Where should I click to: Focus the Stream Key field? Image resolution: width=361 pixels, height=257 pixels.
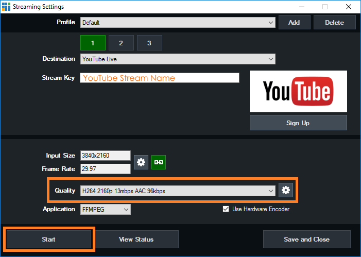160,78
